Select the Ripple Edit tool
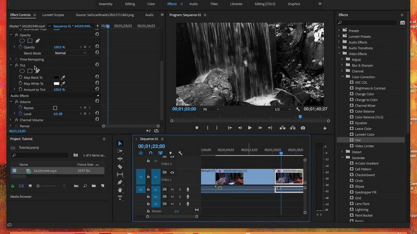417x234 pixels. tap(120, 159)
